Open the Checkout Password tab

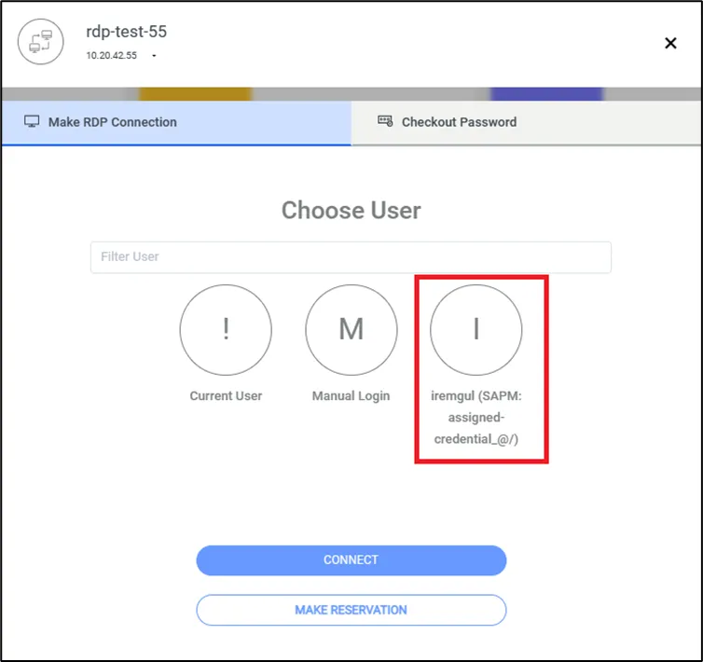pyautogui.click(x=527, y=122)
